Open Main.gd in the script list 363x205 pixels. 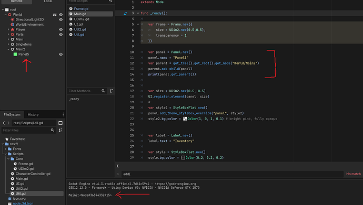[80, 14]
